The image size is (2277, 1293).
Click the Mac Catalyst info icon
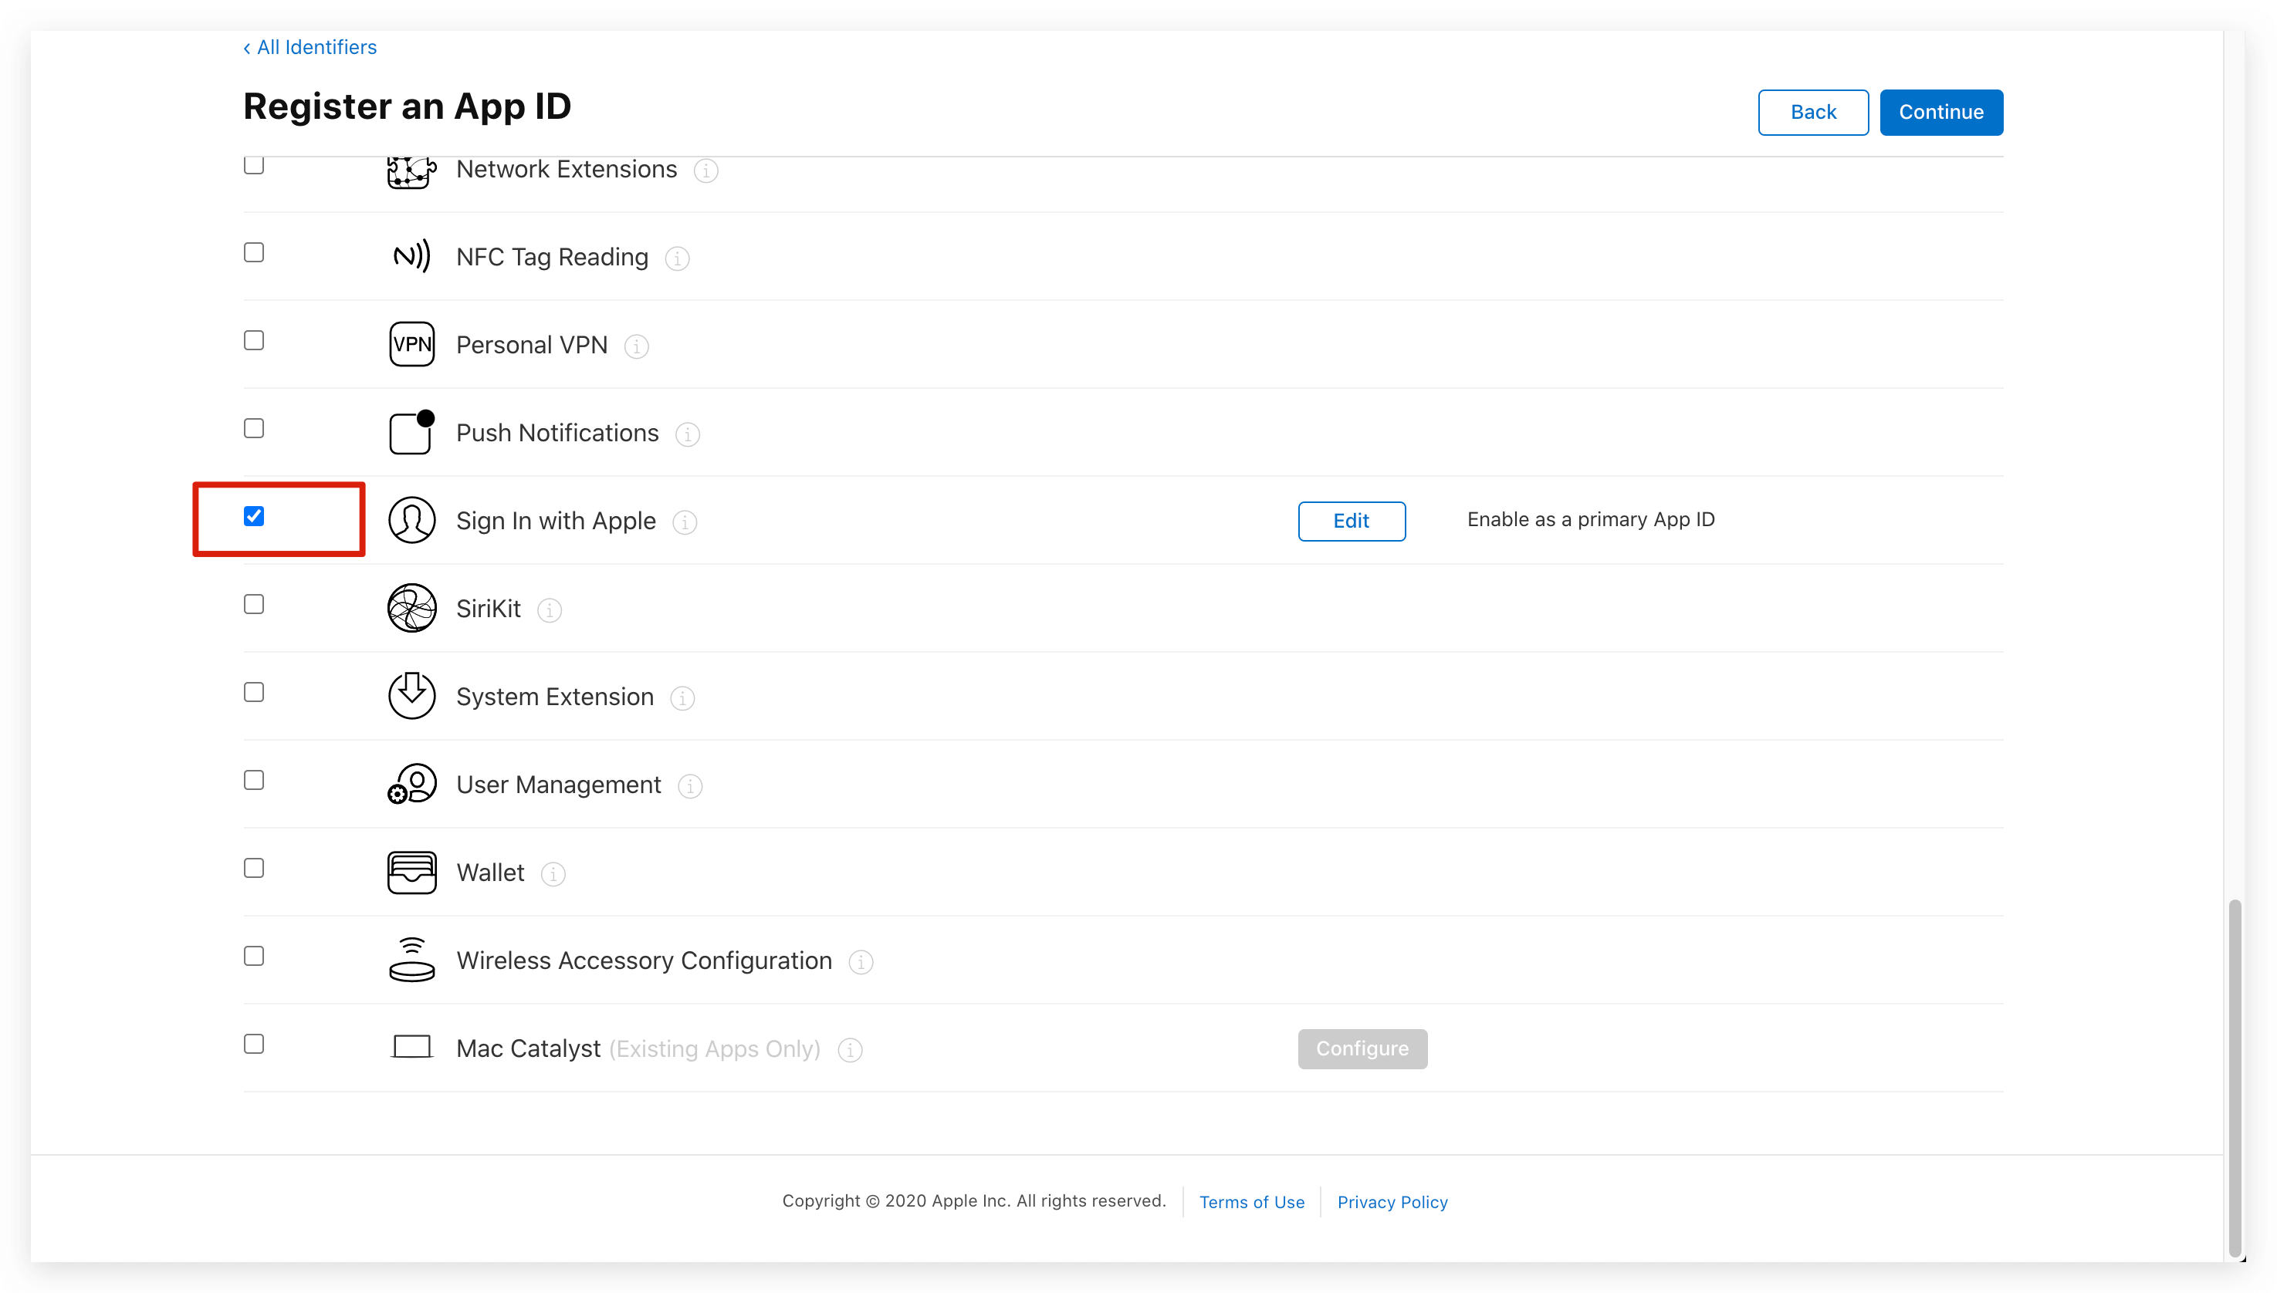click(849, 1050)
